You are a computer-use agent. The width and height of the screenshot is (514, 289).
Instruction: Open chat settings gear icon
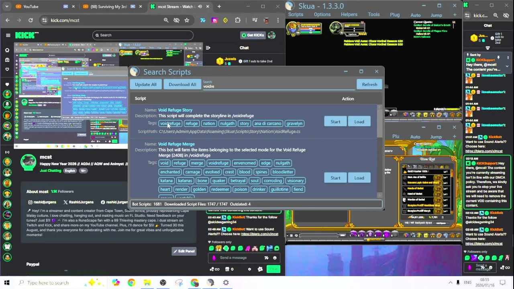point(249,269)
